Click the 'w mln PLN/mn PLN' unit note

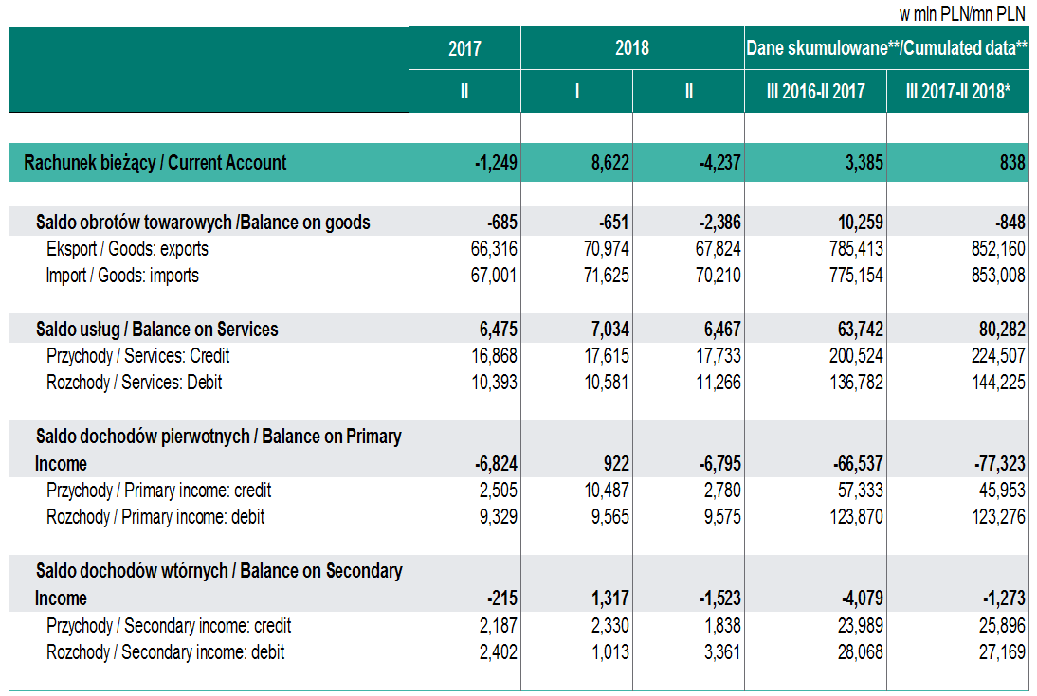[962, 14]
